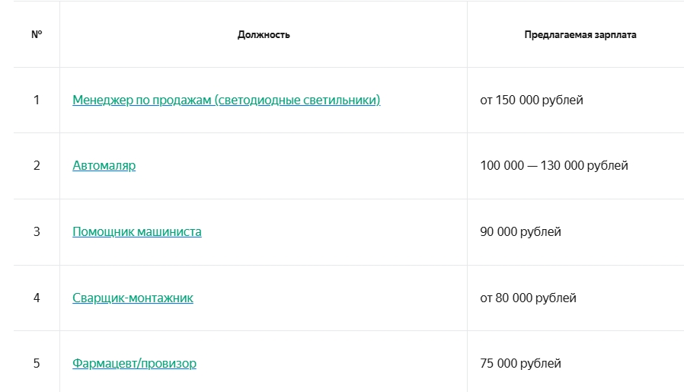Click the lower bound '100 000' salary figure
The image size is (684, 392).
click(502, 165)
